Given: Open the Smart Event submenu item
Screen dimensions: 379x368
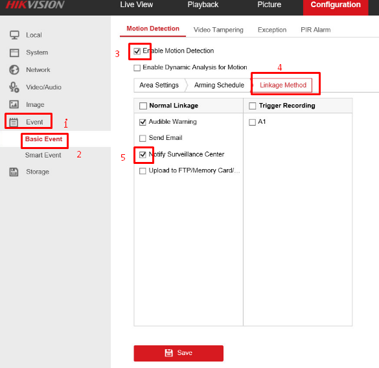Looking at the screenshot, I should point(43,155).
